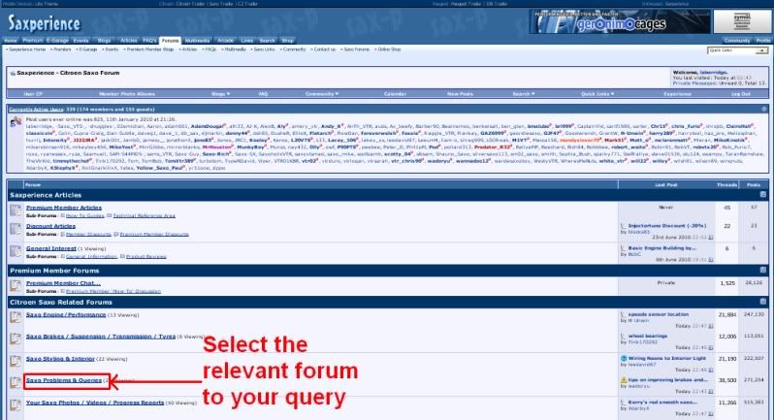The image size is (774, 420).
Task: Open Saxo Problems & Queries forum link
Action: tap(64, 380)
